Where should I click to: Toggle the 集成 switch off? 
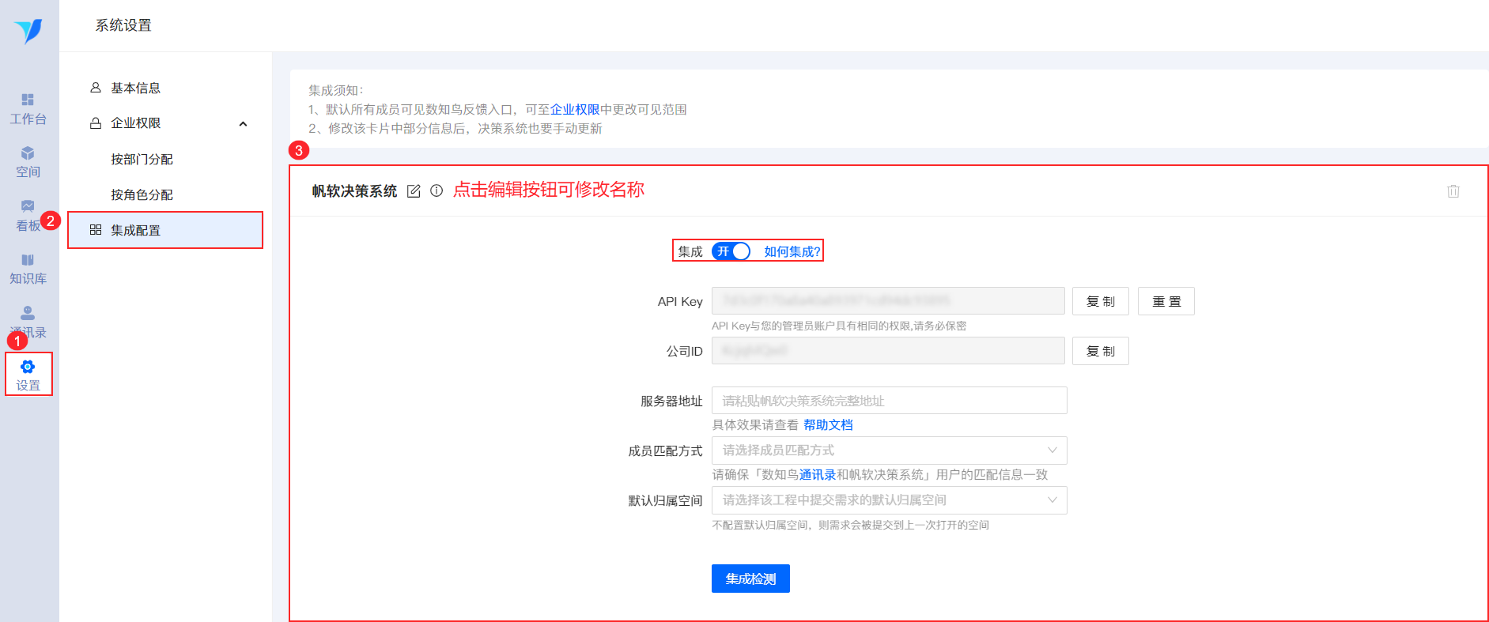coord(731,251)
